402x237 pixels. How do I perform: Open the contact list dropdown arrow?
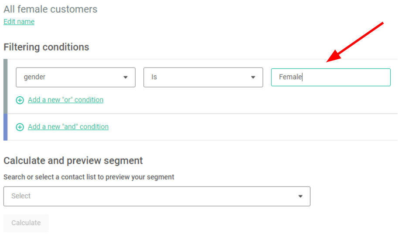click(300, 196)
